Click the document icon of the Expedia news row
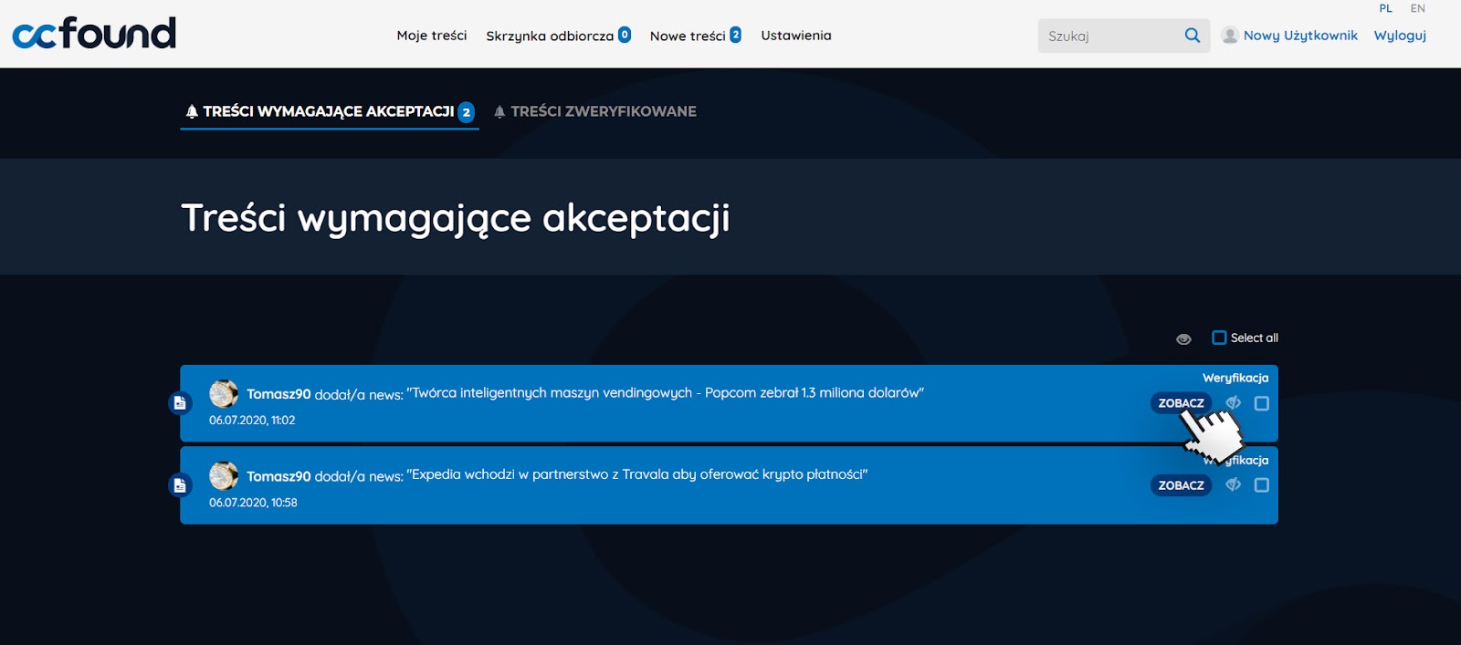 [180, 485]
